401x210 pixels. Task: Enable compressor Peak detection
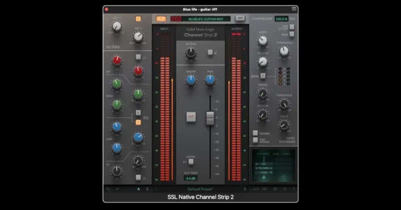tap(292, 34)
